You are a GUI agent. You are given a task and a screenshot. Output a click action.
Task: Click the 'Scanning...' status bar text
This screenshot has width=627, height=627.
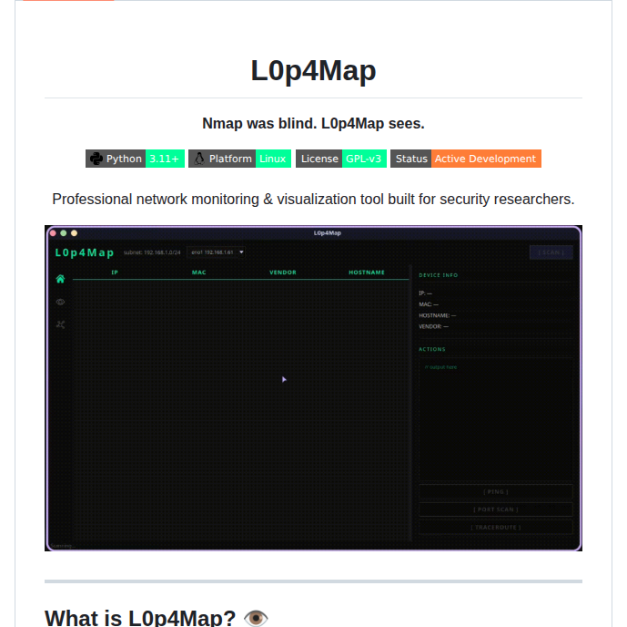coord(63,546)
